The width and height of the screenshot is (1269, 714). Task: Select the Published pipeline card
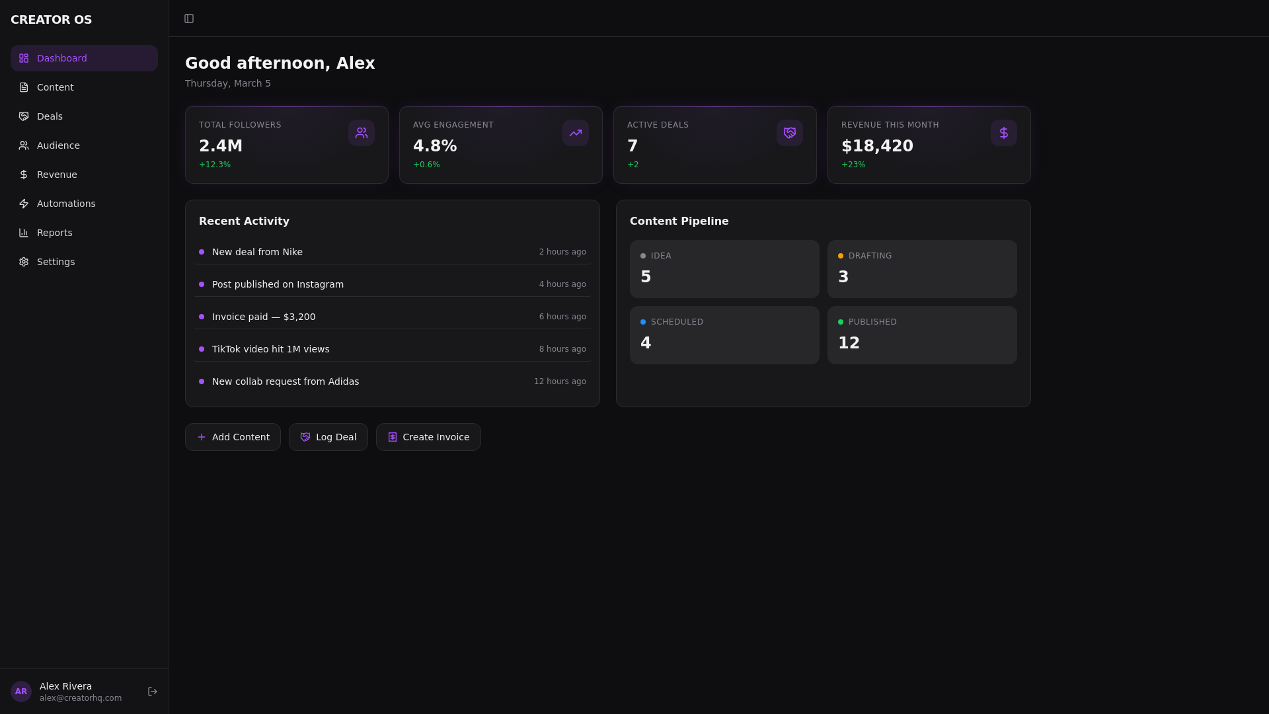tap(922, 335)
